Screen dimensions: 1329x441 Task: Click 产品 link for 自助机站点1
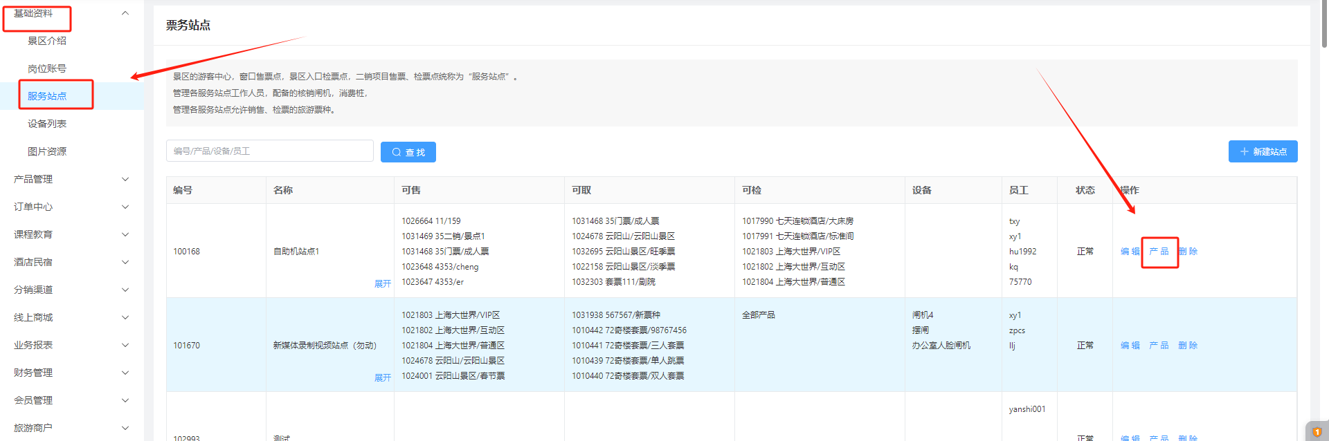click(1159, 252)
